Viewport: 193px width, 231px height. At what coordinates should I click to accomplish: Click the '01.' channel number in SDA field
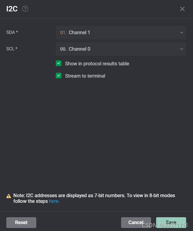click(63, 32)
